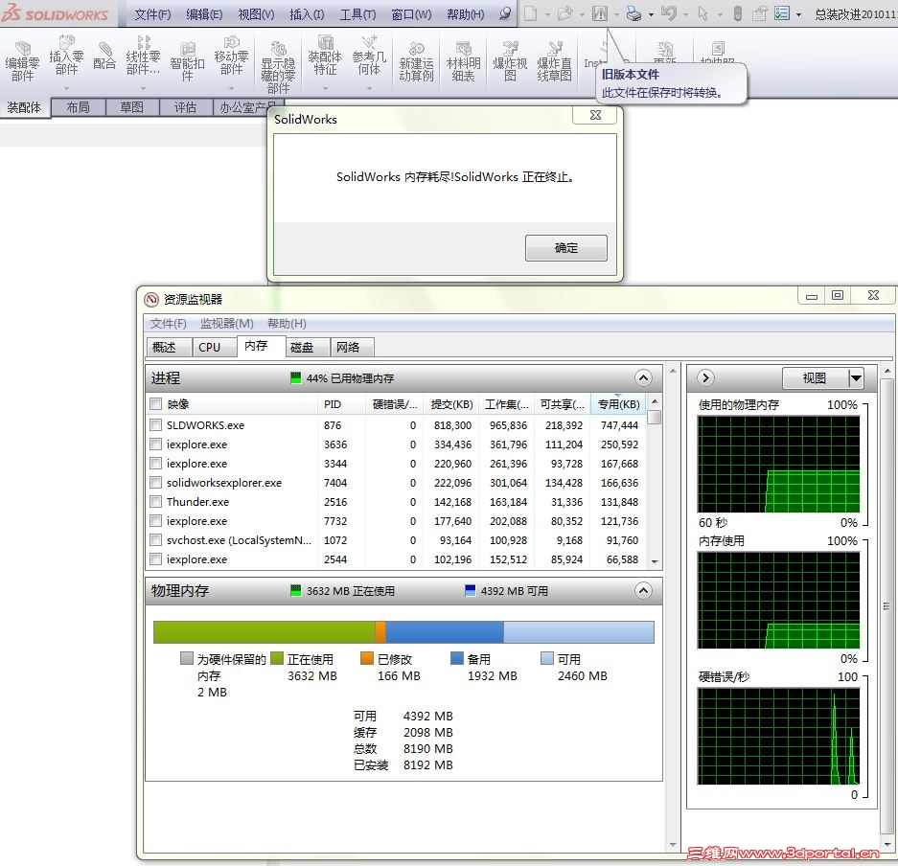Check the solidworksexplorer.exe checkbox
This screenshot has width=898, height=866.
155,483
